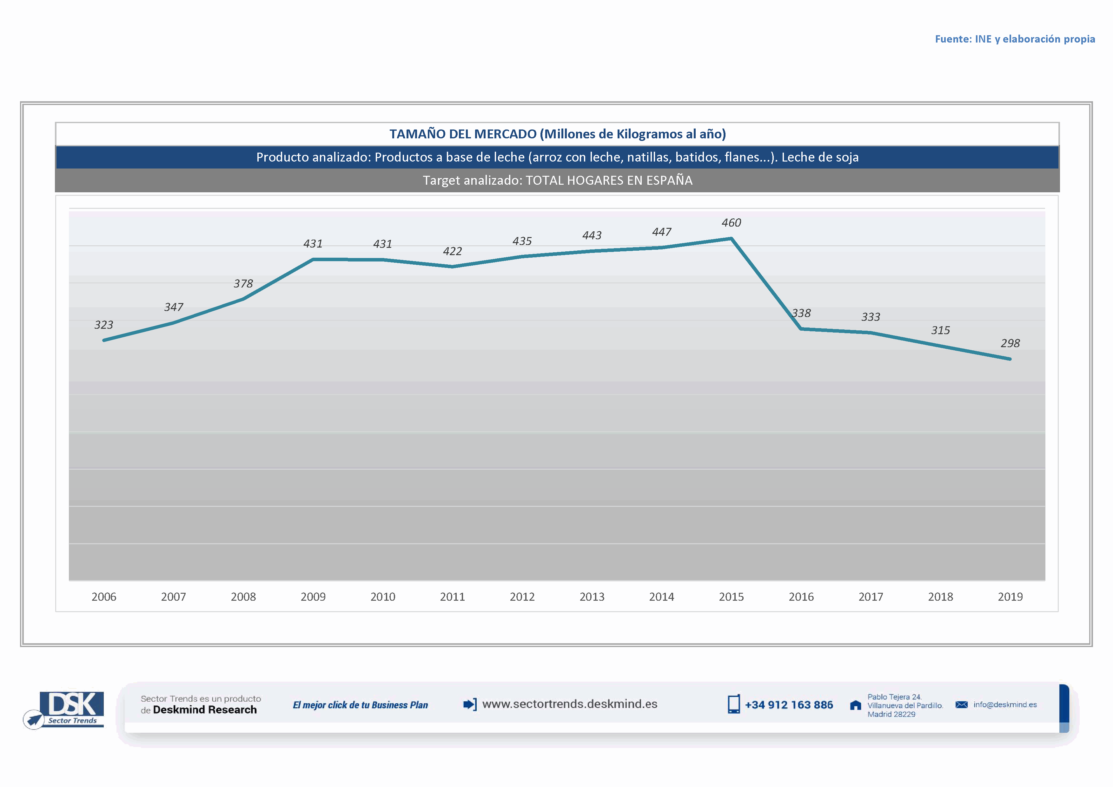Click phone number +34 912 163 886
1113x787 pixels.
tap(789, 705)
